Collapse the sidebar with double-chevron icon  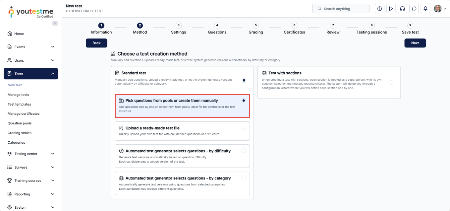click(55, 23)
